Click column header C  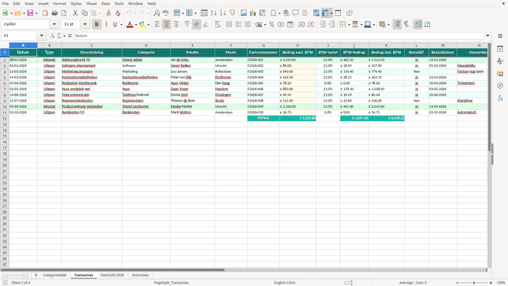[x=92, y=45]
